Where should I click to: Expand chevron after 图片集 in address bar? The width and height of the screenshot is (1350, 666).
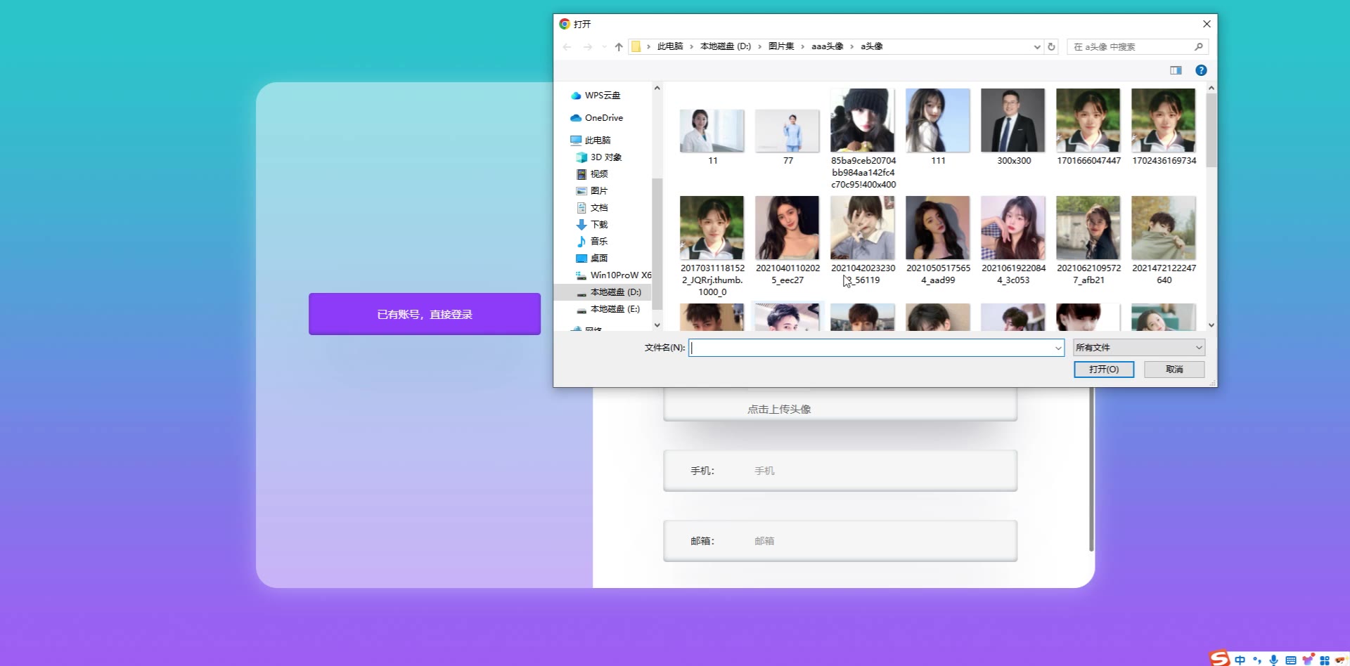pyautogui.click(x=802, y=47)
